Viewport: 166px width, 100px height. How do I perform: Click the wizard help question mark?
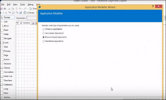(x=153, y=6)
